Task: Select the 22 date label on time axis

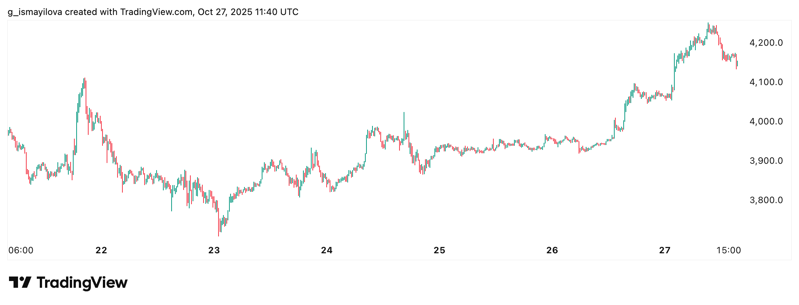Action: [101, 250]
